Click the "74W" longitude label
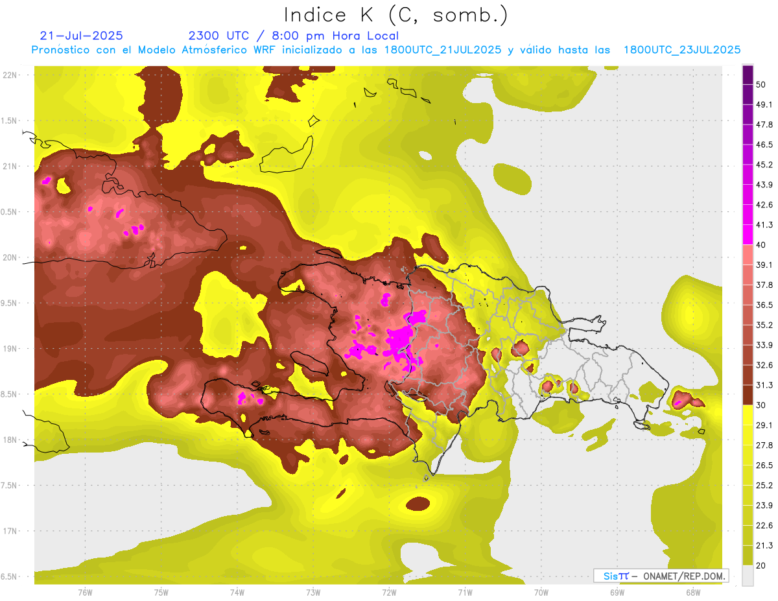778x601 pixels. [237, 593]
